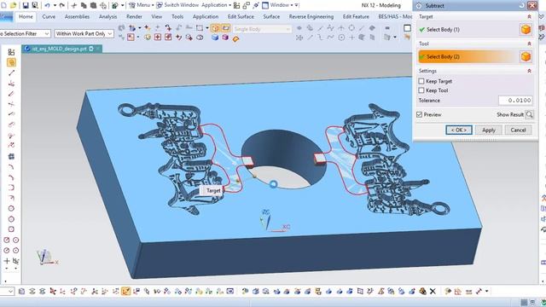Click the Save floppy disk icon

pos(26,5)
